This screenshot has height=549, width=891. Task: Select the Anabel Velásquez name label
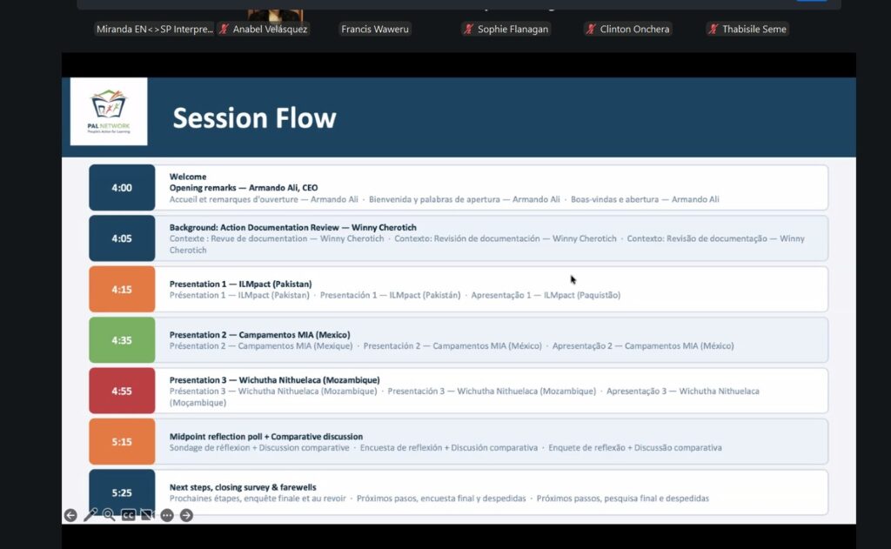pyautogui.click(x=270, y=29)
